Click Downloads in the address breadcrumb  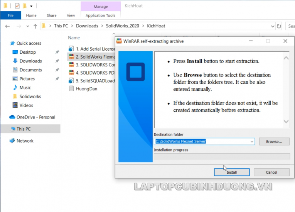tap(87, 26)
